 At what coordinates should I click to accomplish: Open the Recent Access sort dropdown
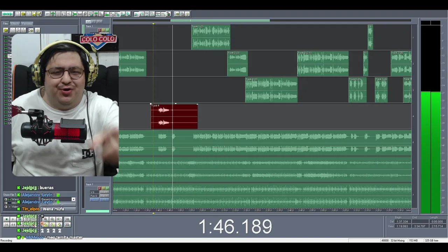73,199
